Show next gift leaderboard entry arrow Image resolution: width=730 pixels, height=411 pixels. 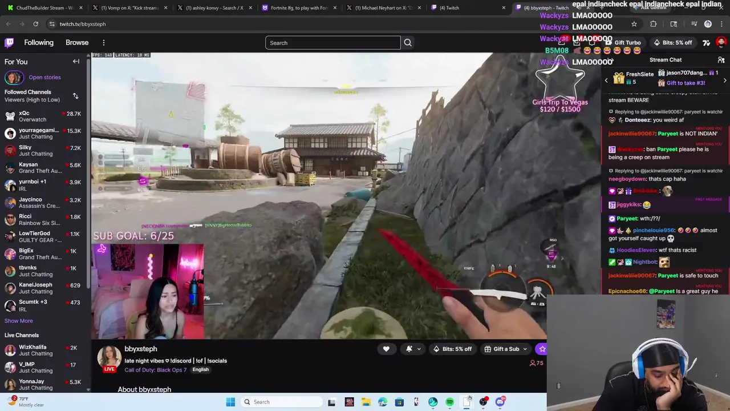click(724, 81)
